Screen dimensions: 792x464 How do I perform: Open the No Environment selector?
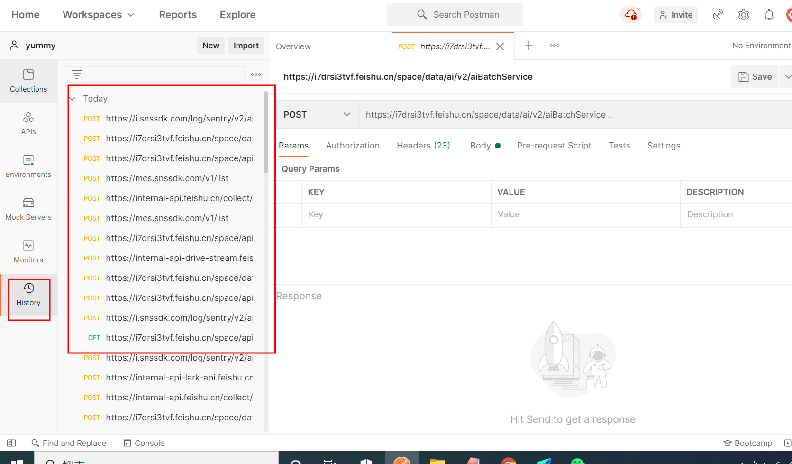761,46
